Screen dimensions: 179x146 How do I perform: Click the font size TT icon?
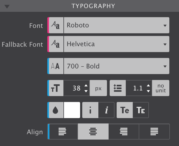(56, 88)
